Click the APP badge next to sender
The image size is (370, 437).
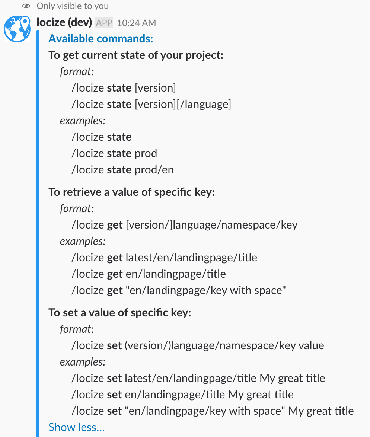point(104,23)
